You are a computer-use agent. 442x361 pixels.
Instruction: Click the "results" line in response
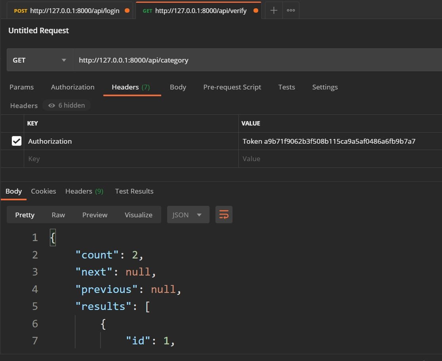click(x=113, y=306)
